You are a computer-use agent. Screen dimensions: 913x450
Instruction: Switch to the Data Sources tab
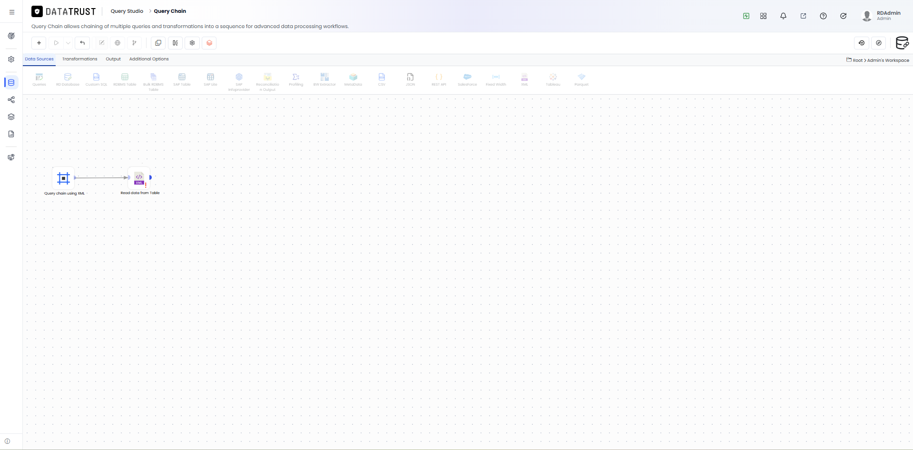click(39, 59)
